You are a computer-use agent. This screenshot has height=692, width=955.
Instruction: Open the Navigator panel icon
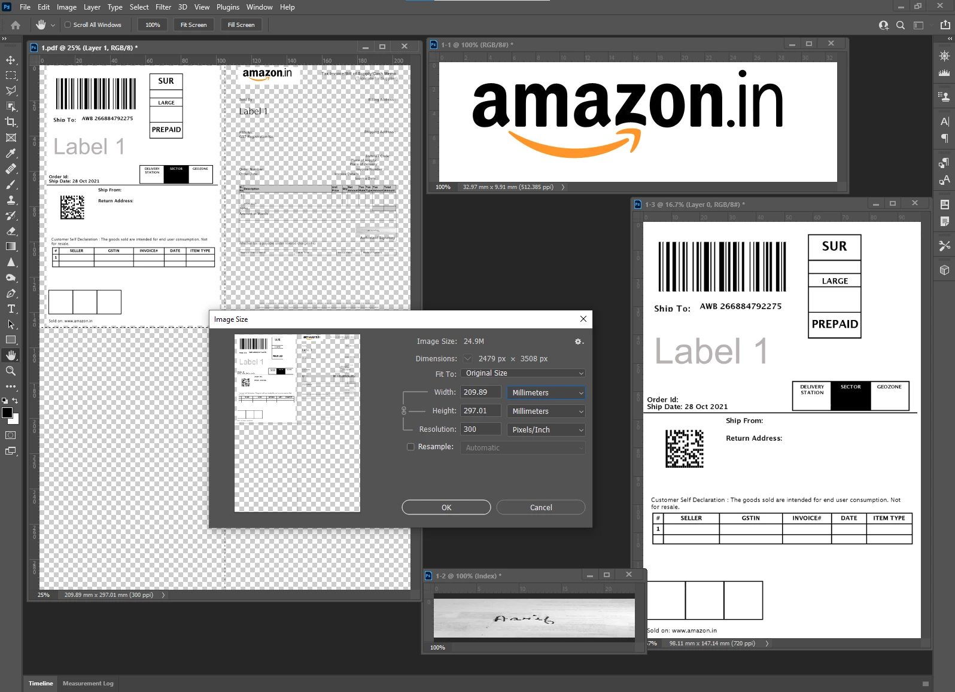944,56
